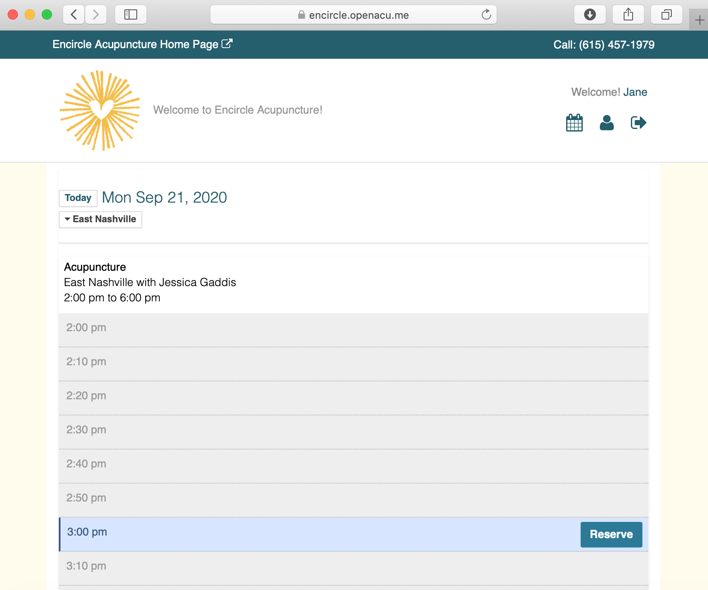The width and height of the screenshot is (708, 590).
Task: Select the 2:40 pm time slot
Action: point(354,466)
